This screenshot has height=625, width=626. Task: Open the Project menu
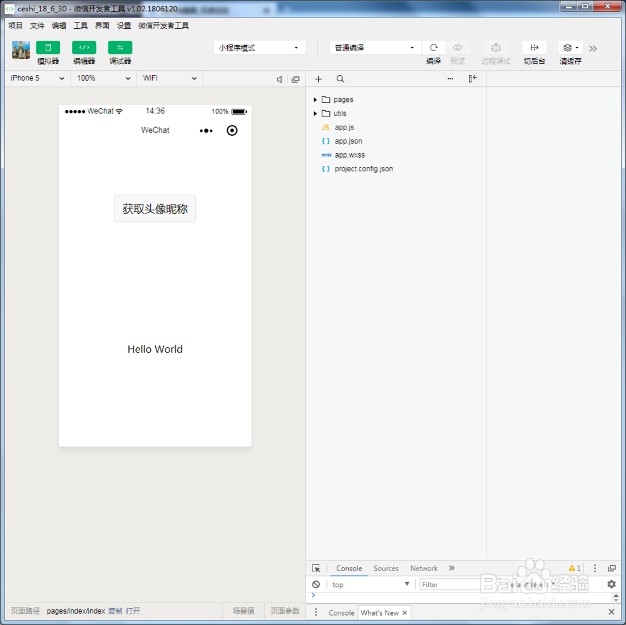point(15,26)
